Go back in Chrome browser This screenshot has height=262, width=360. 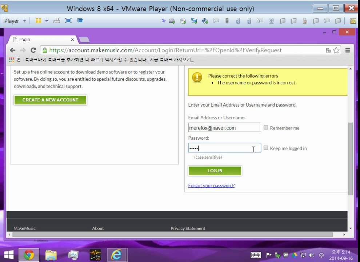[x=13, y=50]
